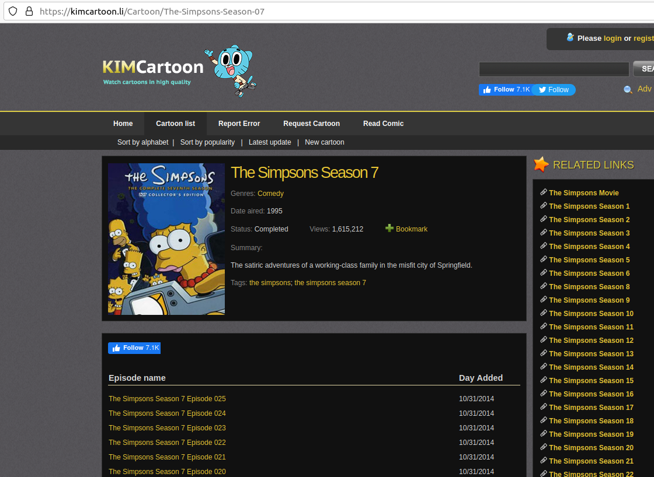654x477 pixels.
Task: Open the Request Cartoon menu item
Action: [x=312, y=124]
